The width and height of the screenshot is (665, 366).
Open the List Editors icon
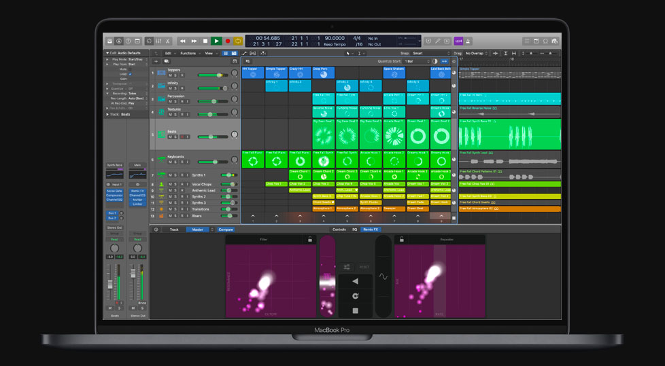click(527, 41)
